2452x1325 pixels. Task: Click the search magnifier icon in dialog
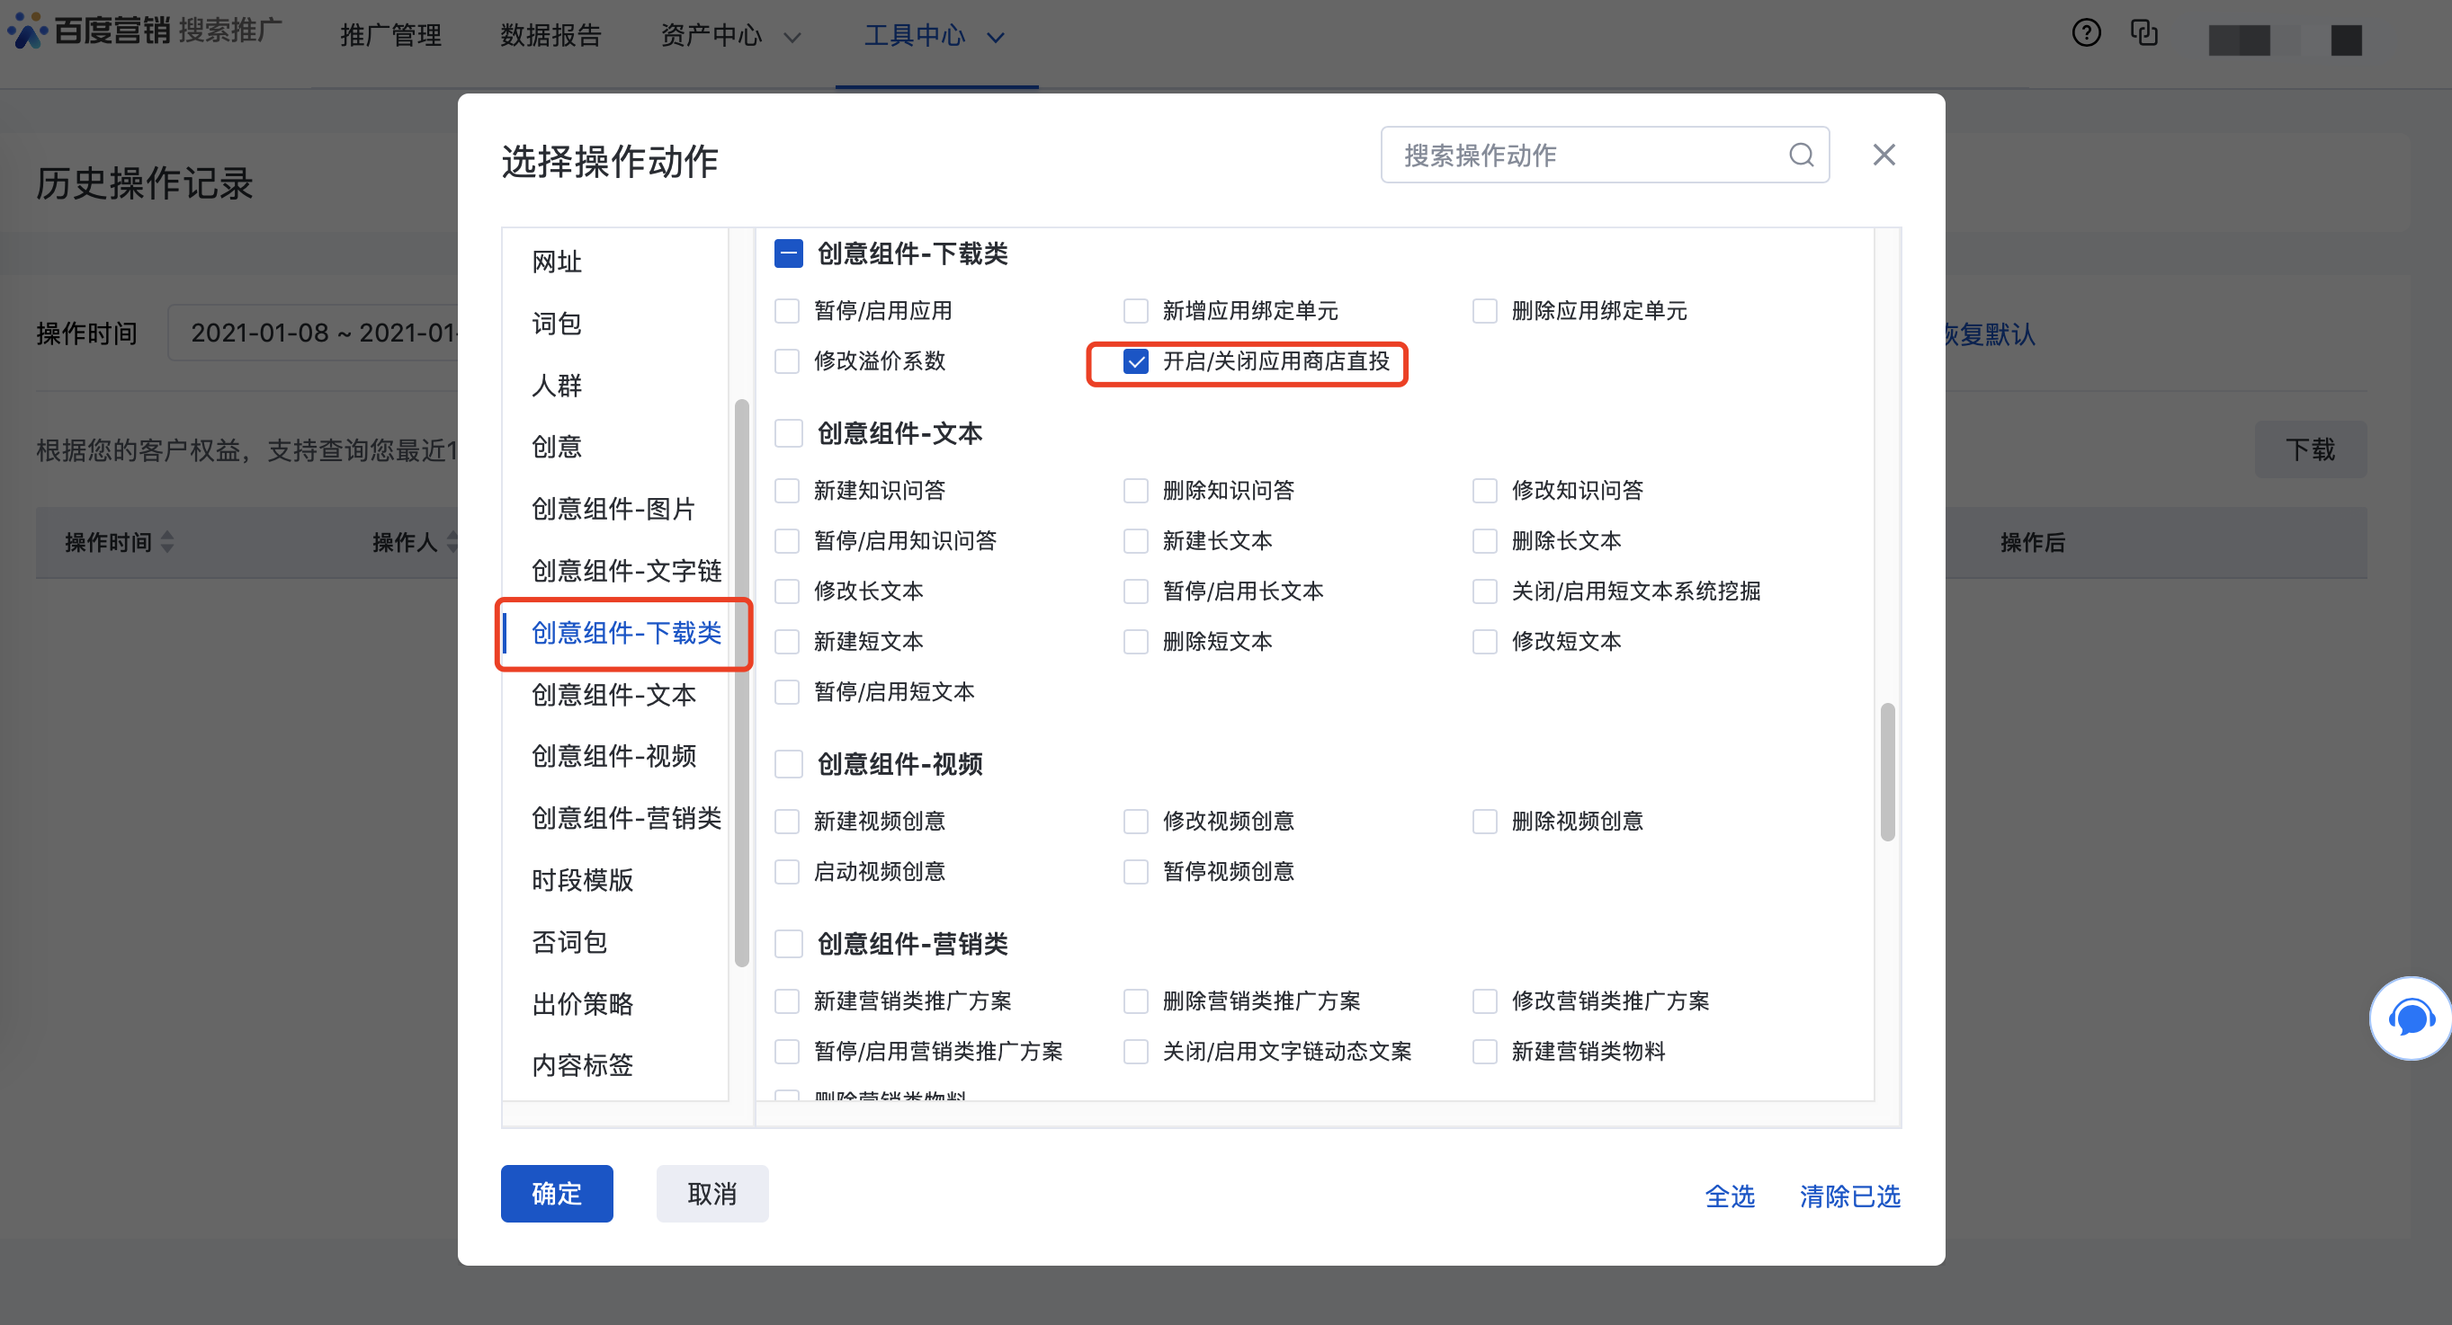tap(1801, 155)
